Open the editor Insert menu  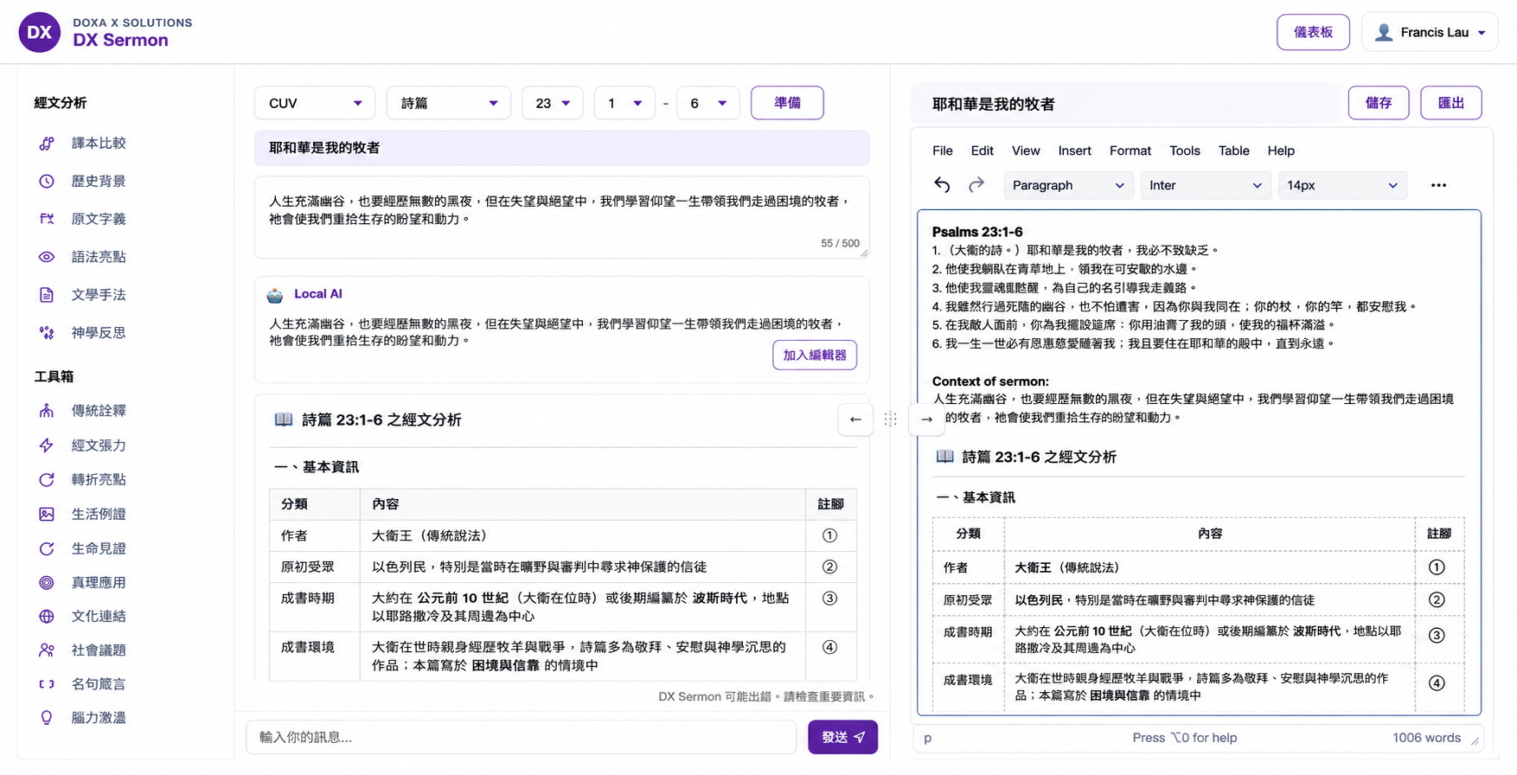tap(1074, 151)
